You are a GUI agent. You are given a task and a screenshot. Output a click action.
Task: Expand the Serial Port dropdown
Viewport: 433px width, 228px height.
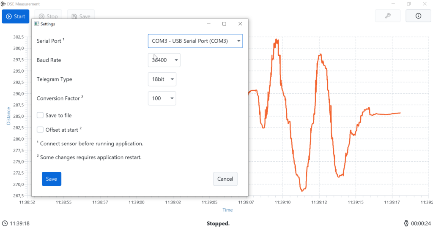195,41
